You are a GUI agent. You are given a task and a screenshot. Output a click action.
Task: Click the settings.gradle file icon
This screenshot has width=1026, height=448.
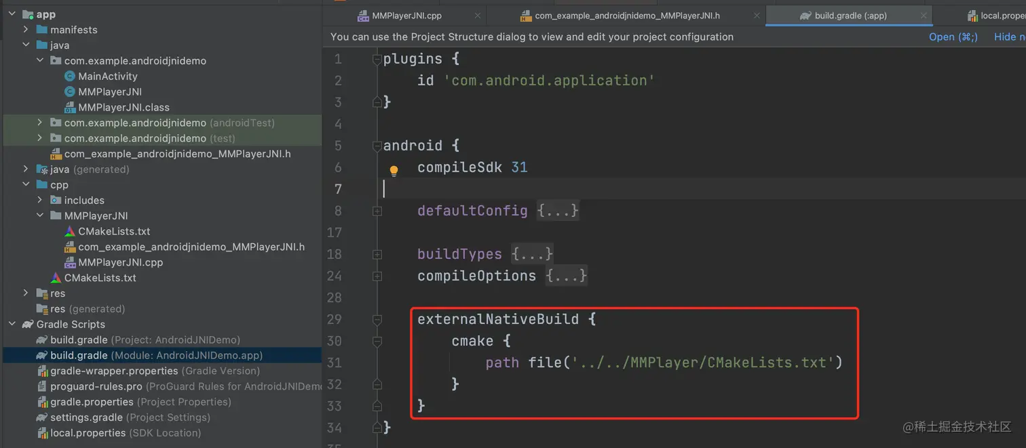pyautogui.click(x=42, y=418)
